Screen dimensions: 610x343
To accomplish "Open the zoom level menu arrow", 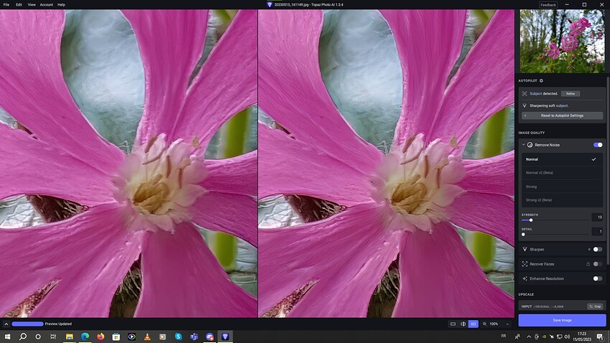I will tap(507, 324).
